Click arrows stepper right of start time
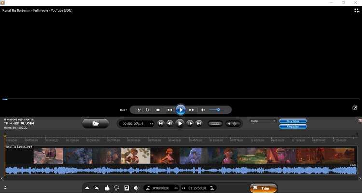 [x=176, y=188]
